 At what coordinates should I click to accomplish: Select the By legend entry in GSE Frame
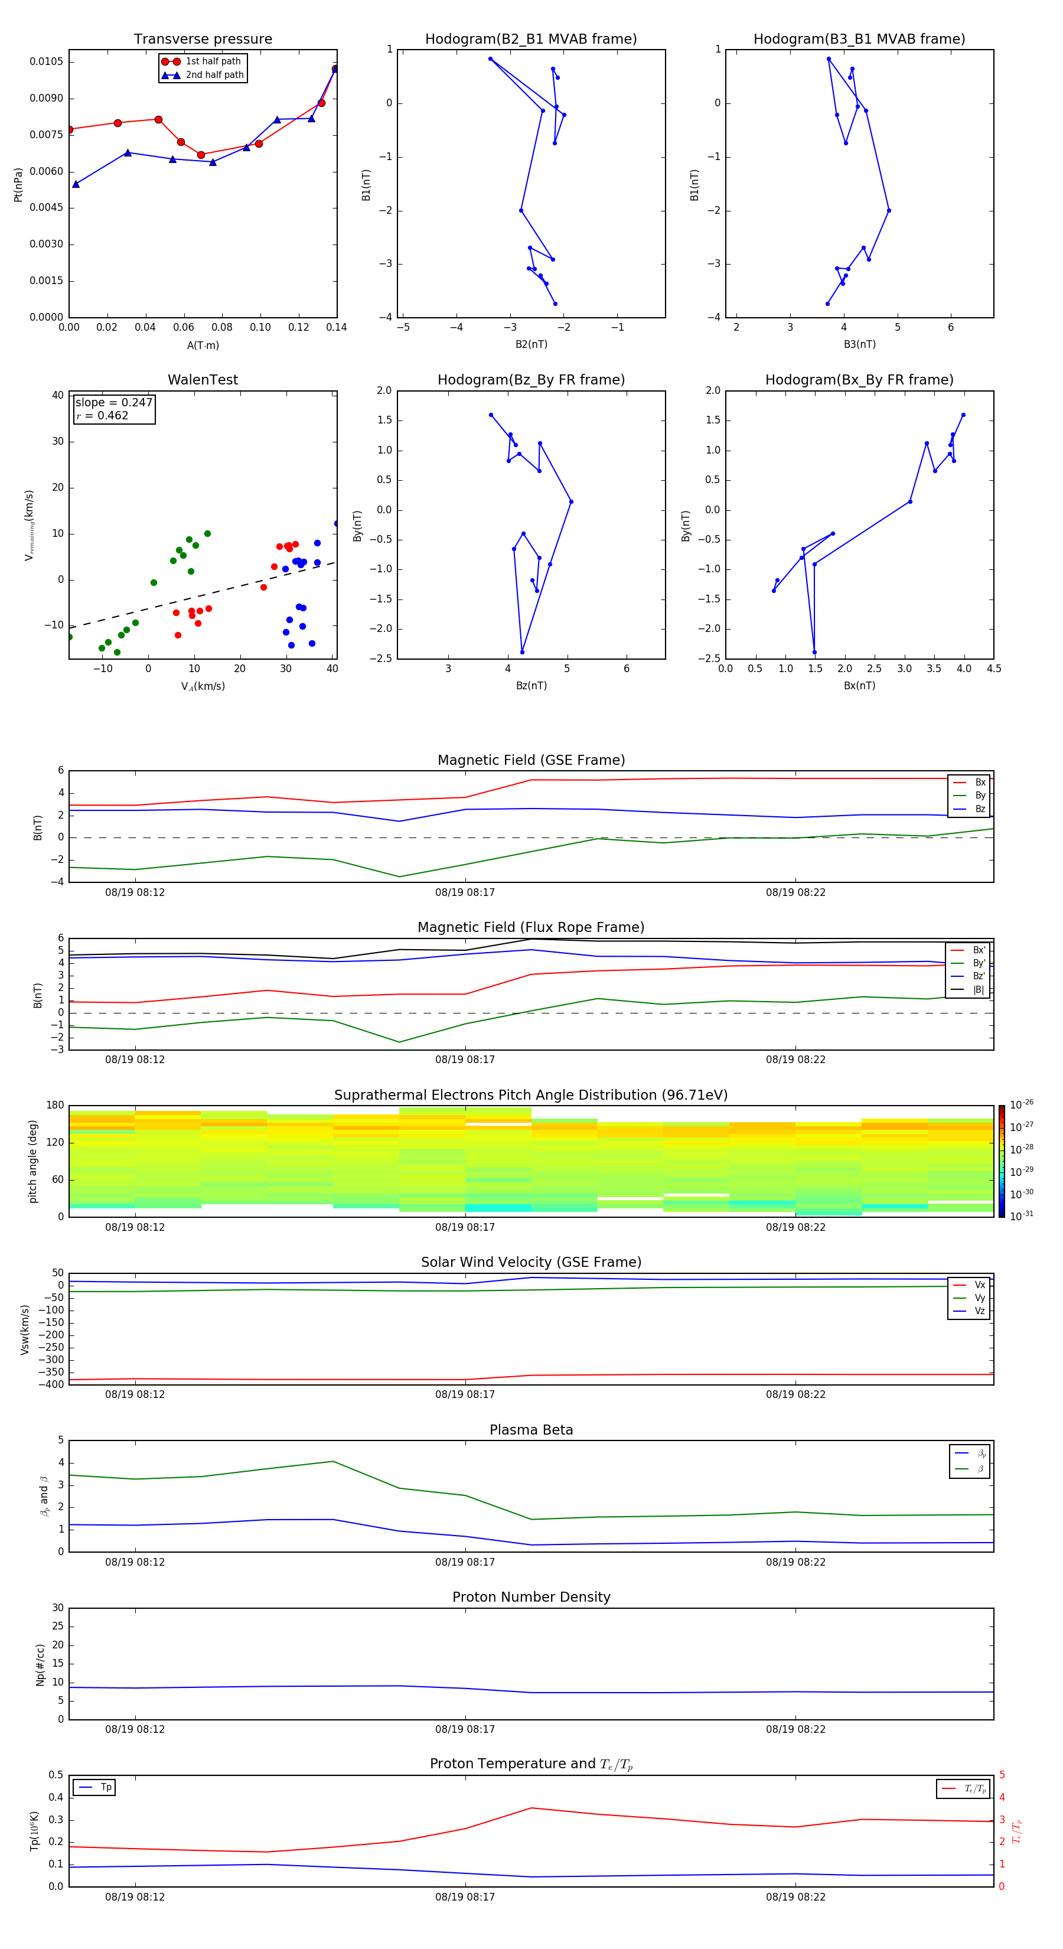point(970,795)
